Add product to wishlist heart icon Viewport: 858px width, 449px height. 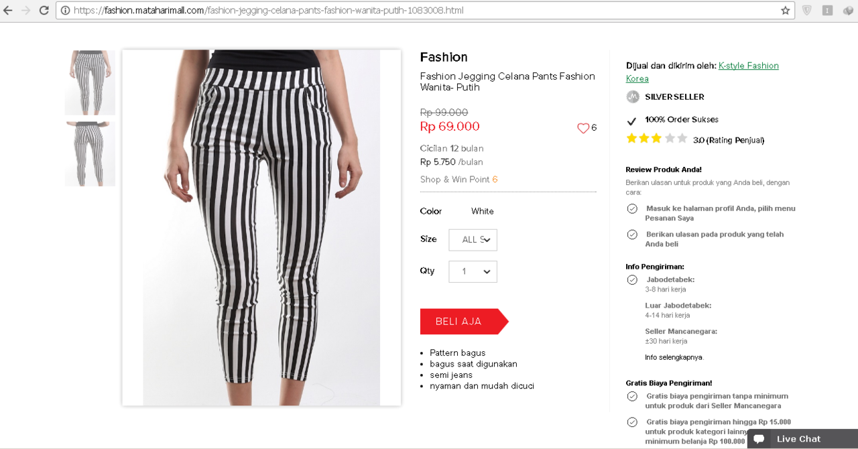[583, 128]
